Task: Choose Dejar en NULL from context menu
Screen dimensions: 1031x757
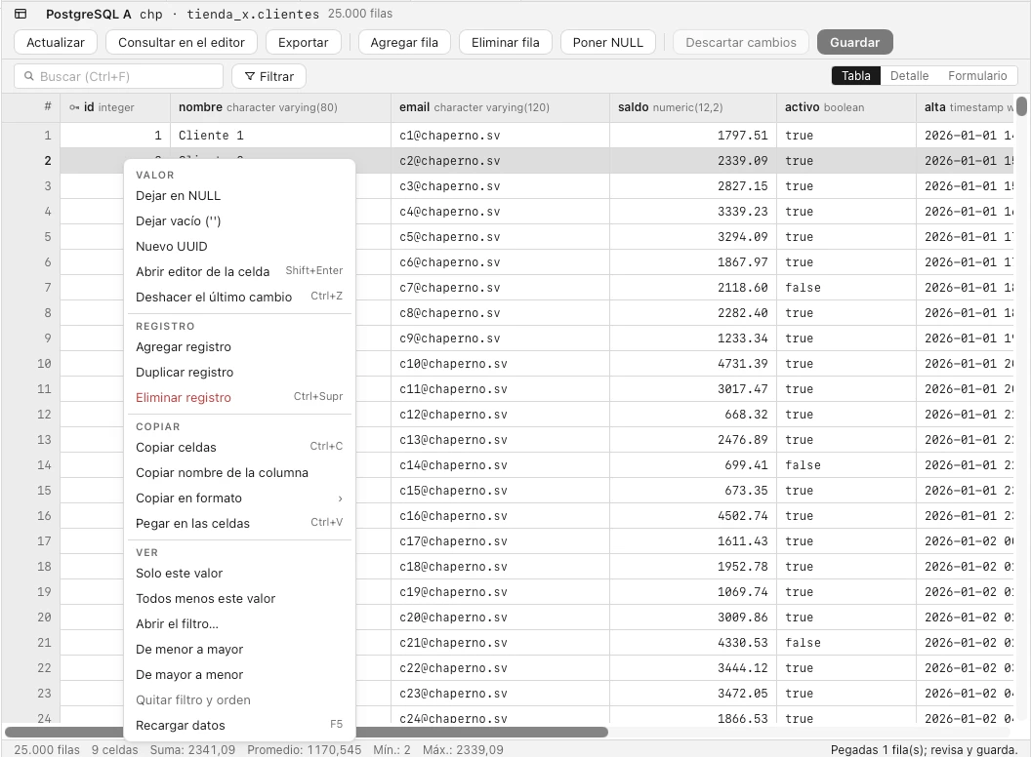Action: [239, 196]
